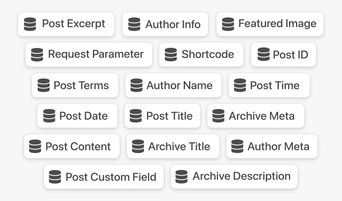
Task: Click the database icon next to Archive Meta
Action: 218,116
